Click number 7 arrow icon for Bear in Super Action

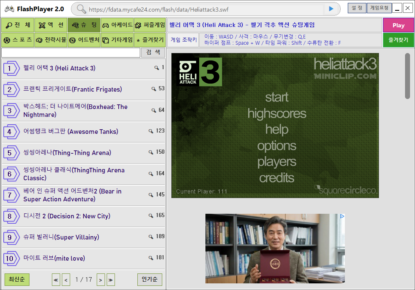click(11, 195)
